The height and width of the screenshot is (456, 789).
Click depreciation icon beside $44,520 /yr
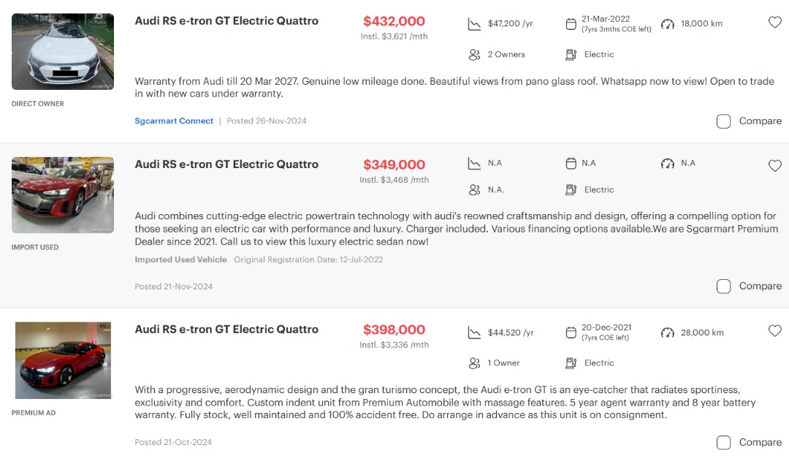(475, 333)
